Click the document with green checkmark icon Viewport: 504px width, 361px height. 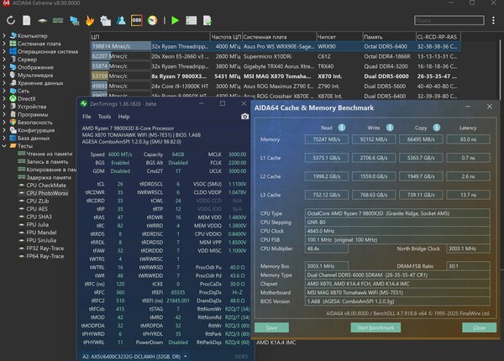[207, 20]
